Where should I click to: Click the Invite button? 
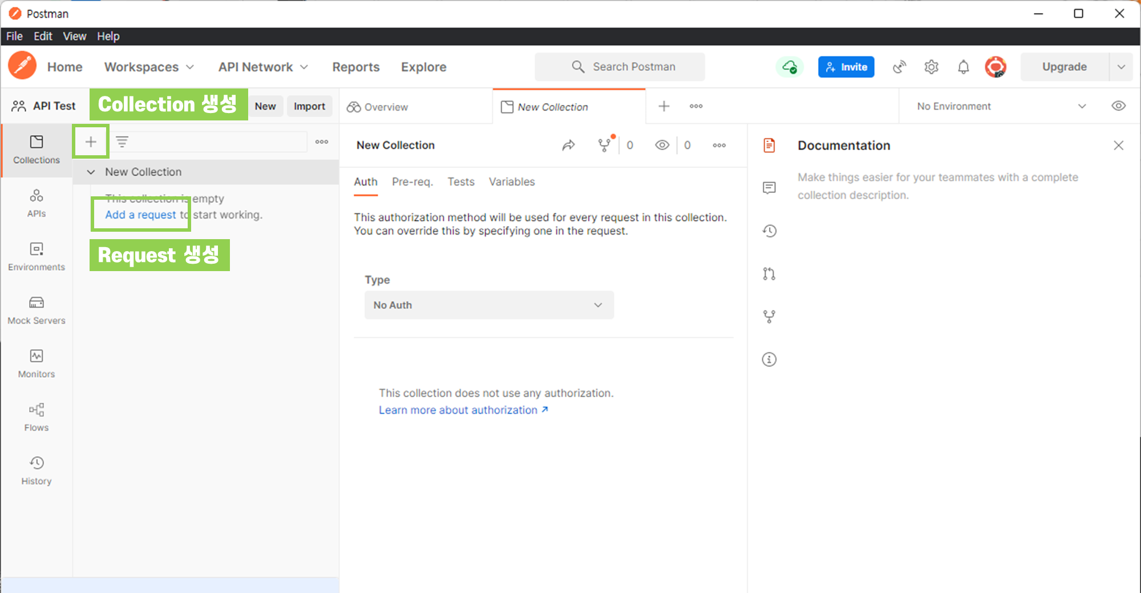[x=846, y=67]
